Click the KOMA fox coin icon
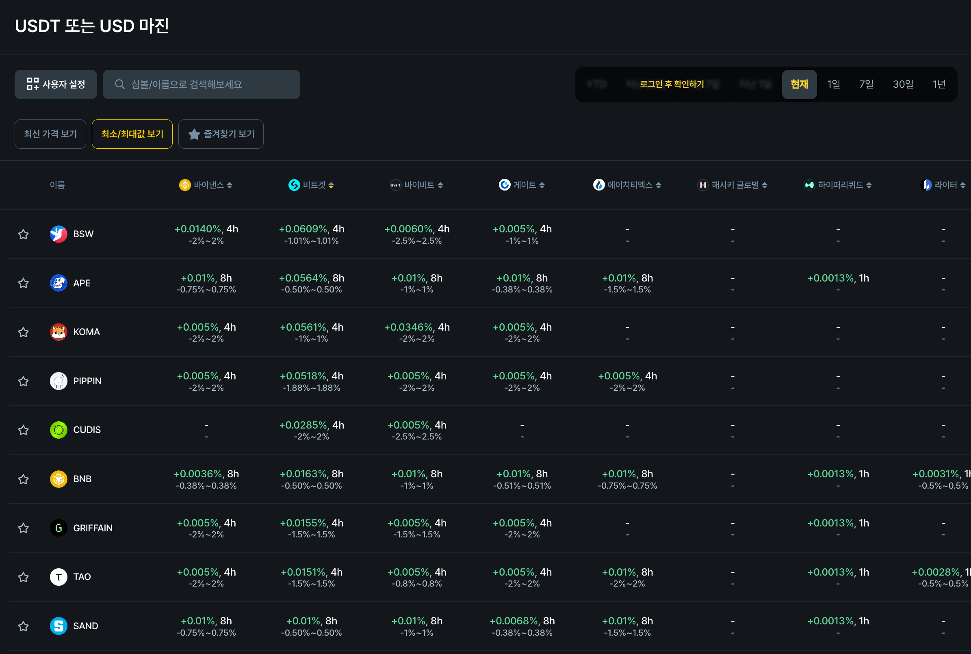The width and height of the screenshot is (971, 654). [x=59, y=332]
